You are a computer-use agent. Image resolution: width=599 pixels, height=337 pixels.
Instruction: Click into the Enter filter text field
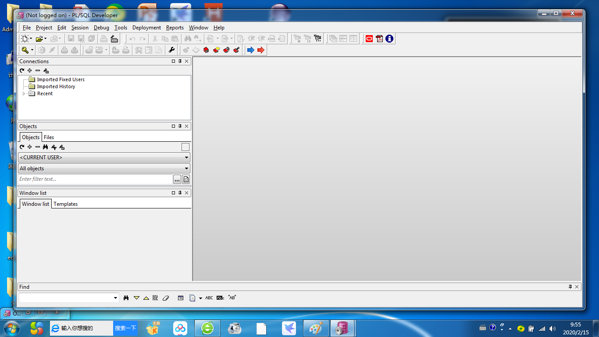(x=96, y=179)
